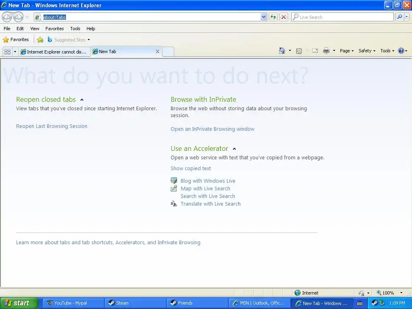Click Steam tray icon near clock

(x=375, y=303)
